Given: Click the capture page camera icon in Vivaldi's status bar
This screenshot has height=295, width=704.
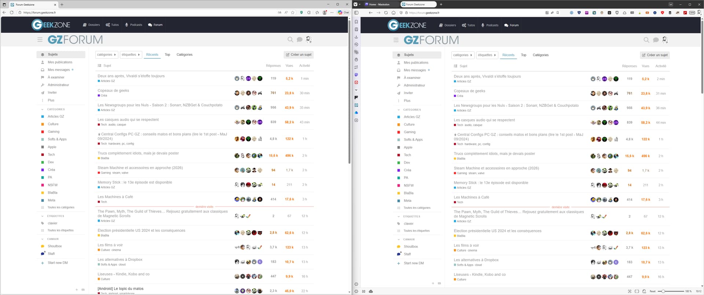Looking at the screenshot, I should pos(630,291).
